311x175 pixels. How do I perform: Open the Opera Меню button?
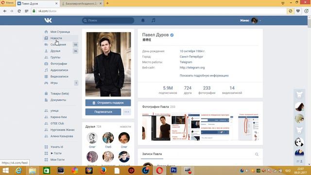click(x=8, y=3)
